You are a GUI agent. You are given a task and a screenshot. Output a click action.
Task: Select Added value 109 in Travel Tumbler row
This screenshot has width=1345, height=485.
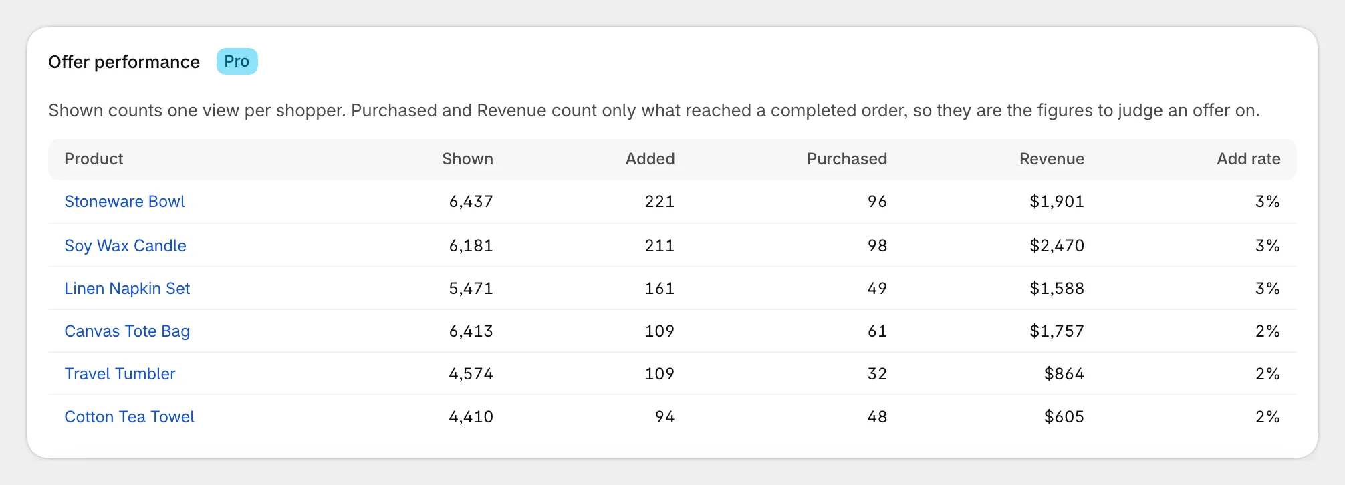[x=660, y=374]
